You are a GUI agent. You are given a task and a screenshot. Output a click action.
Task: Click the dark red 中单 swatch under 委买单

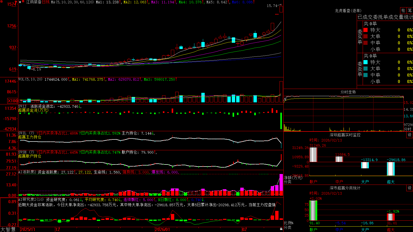click(366, 43)
